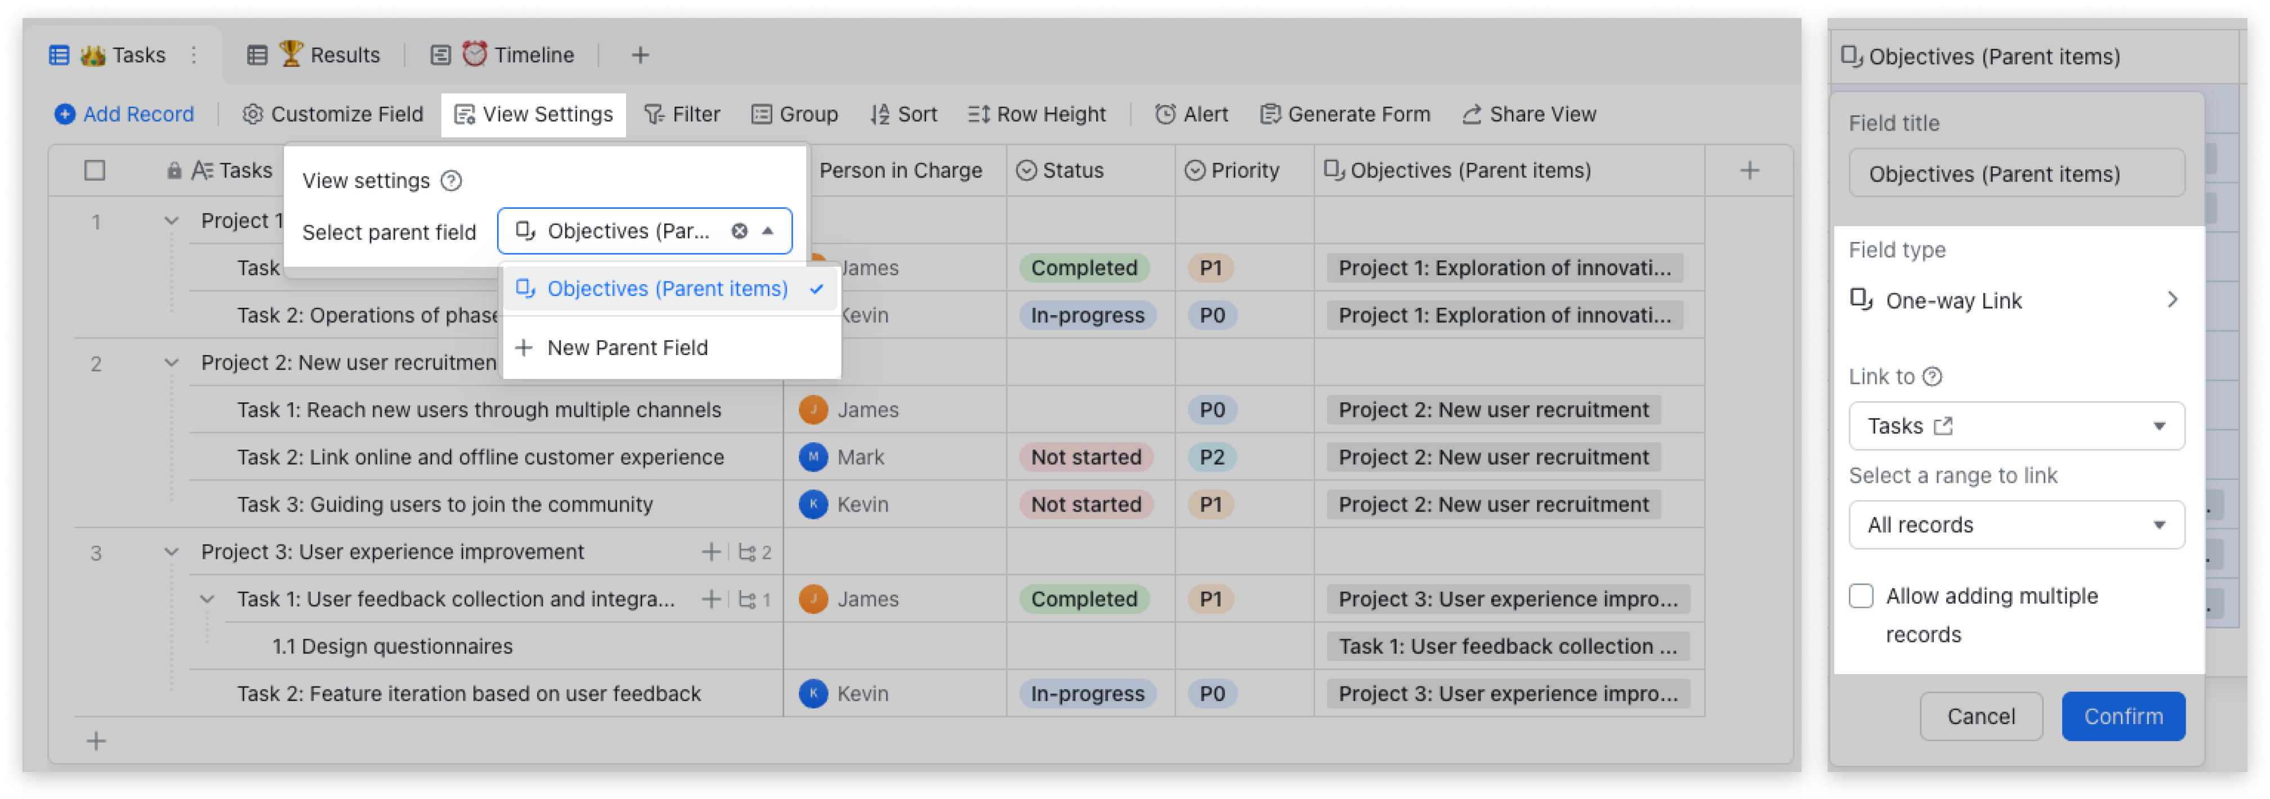2270x799 pixels.
Task: Click the Field title input box
Action: [2016, 173]
